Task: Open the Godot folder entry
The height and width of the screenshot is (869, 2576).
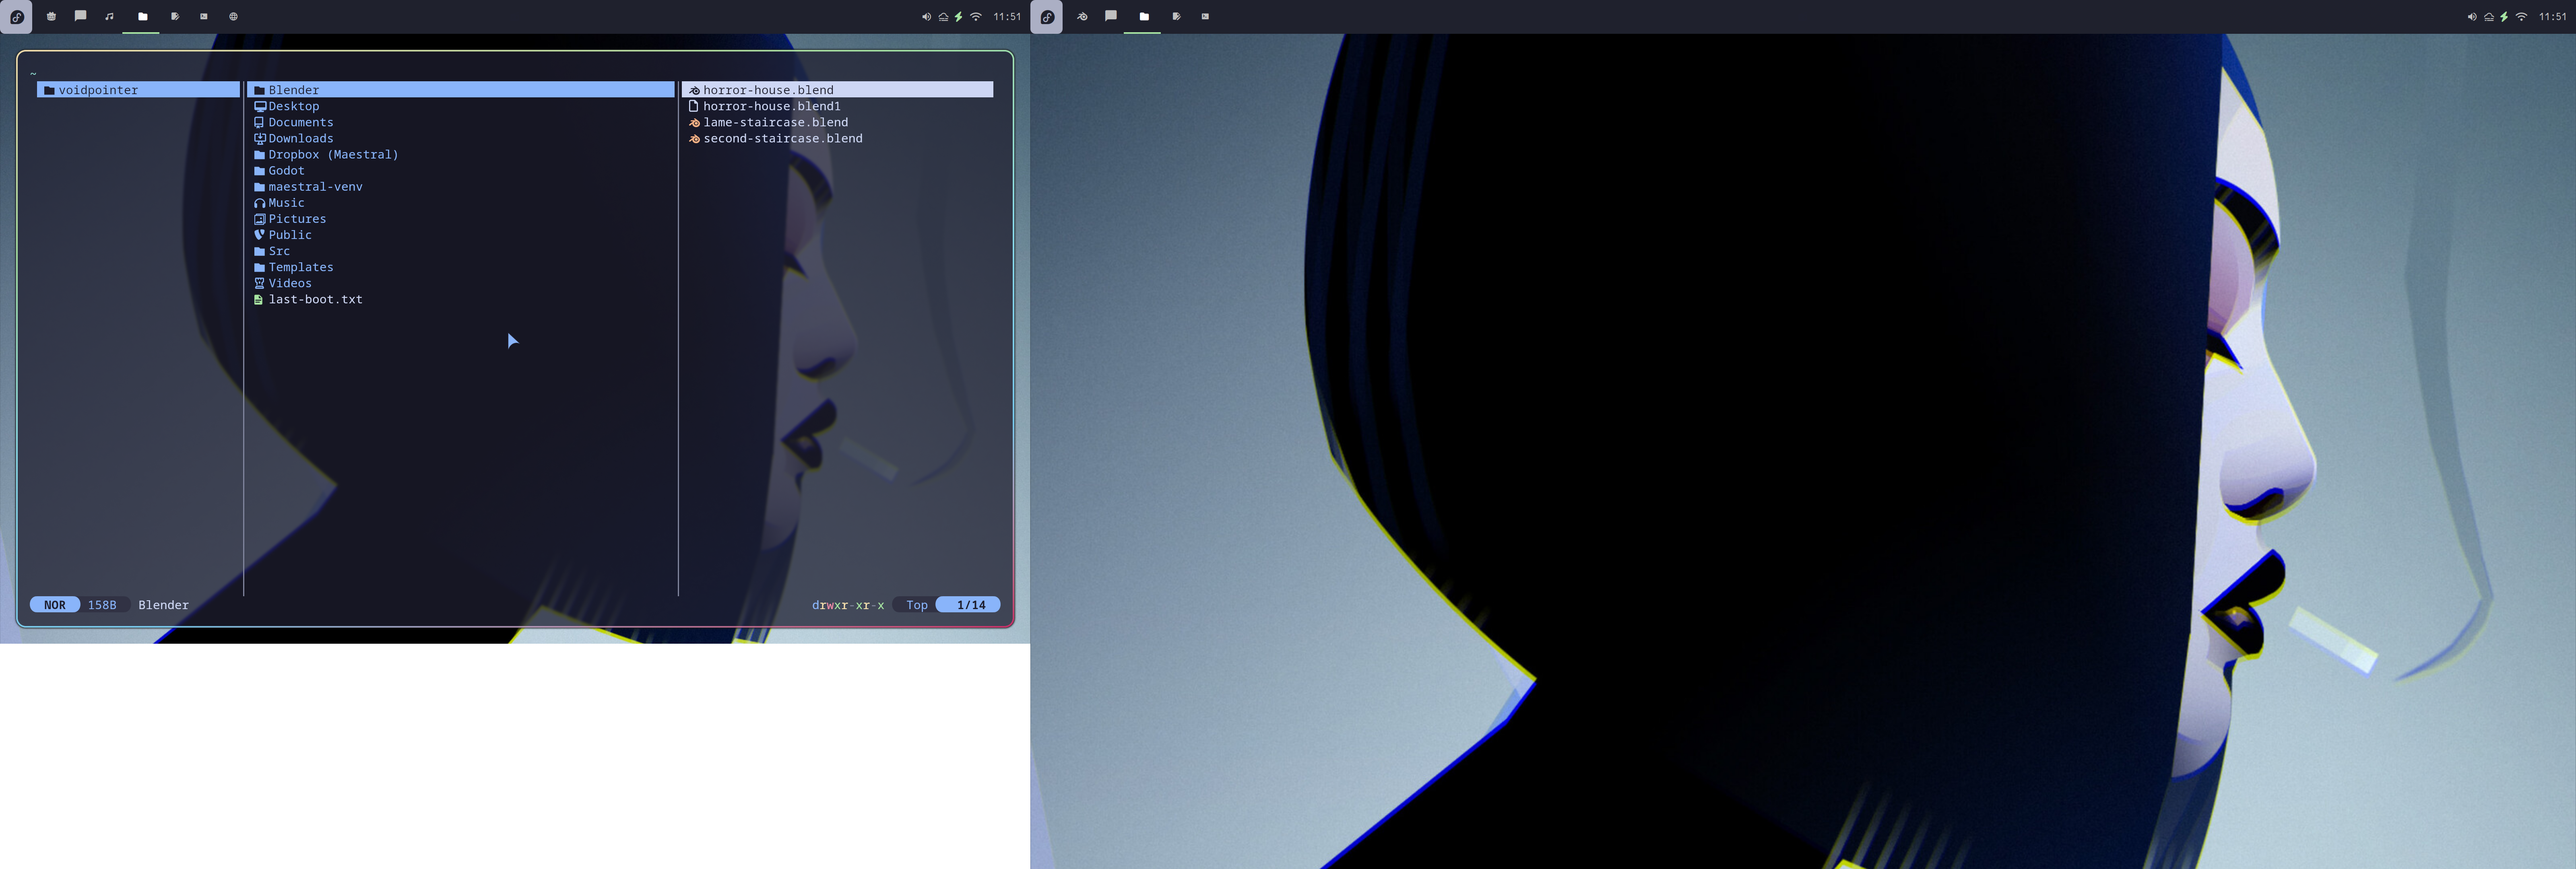Action: pyautogui.click(x=286, y=171)
